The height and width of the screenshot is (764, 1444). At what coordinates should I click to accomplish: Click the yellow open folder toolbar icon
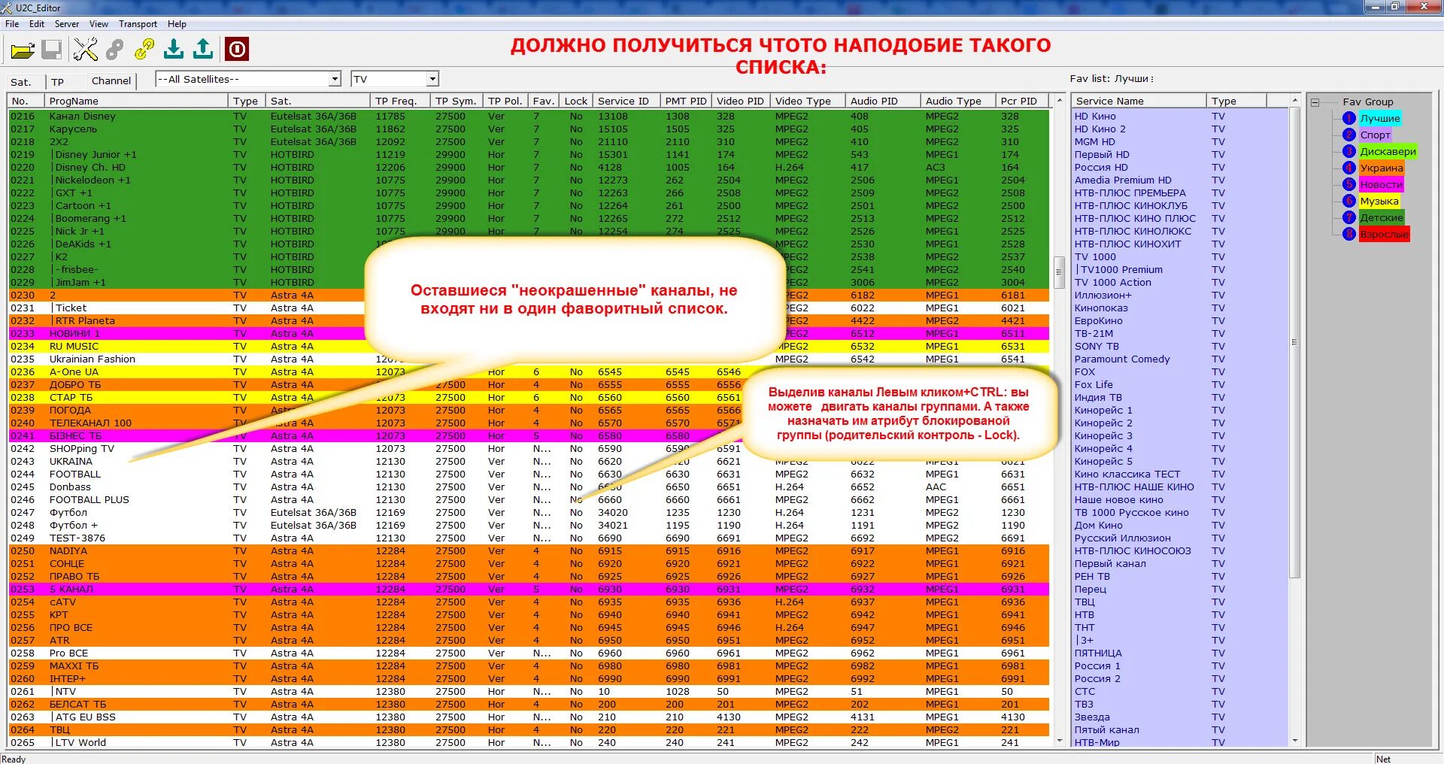[x=23, y=50]
